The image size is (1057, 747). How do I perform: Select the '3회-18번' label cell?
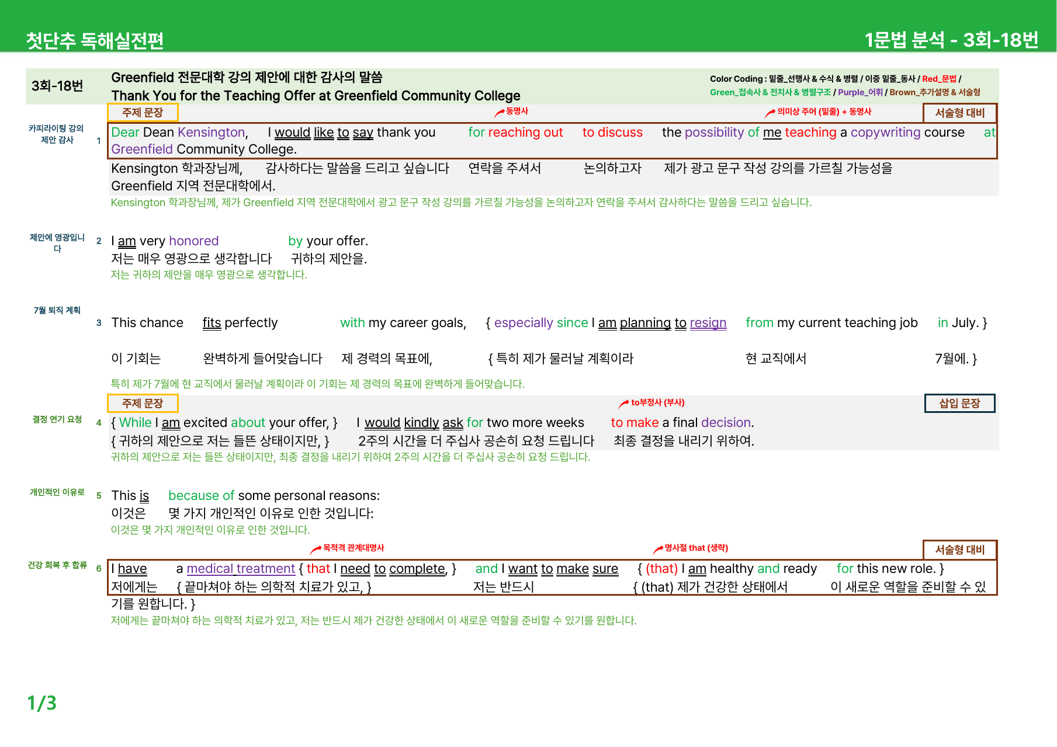[57, 86]
